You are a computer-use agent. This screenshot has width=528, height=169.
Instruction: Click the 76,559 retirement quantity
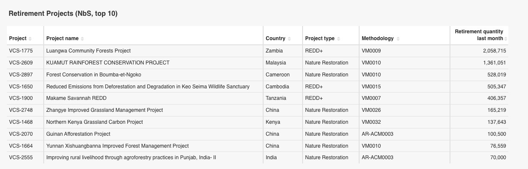pos(498,146)
